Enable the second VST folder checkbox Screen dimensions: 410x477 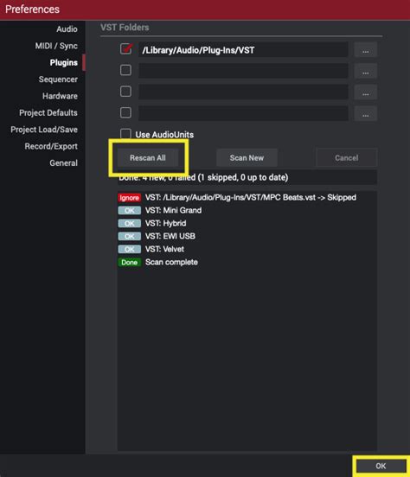click(125, 70)
